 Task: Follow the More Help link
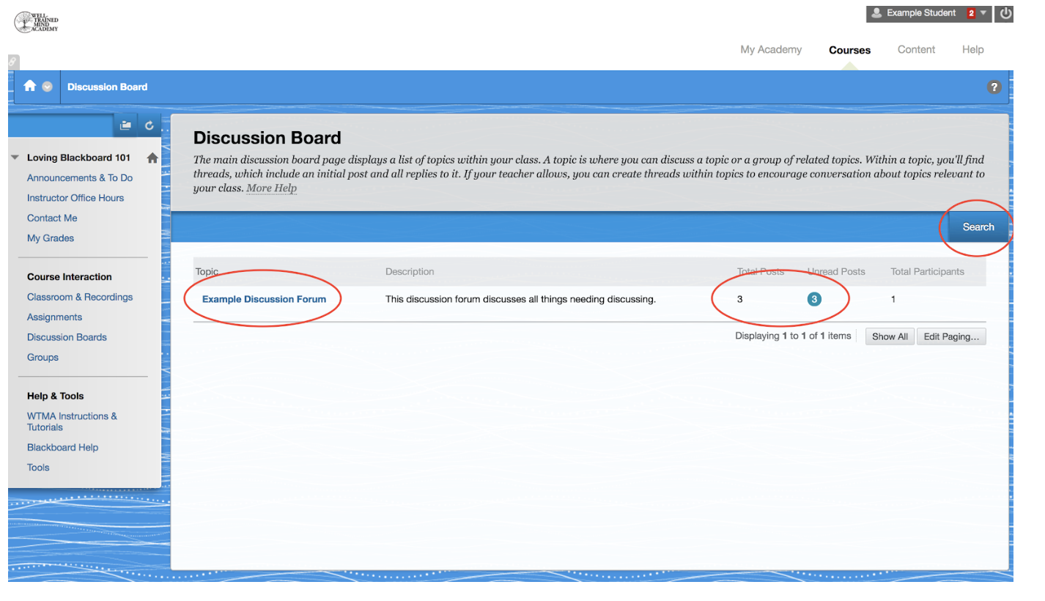271,188
